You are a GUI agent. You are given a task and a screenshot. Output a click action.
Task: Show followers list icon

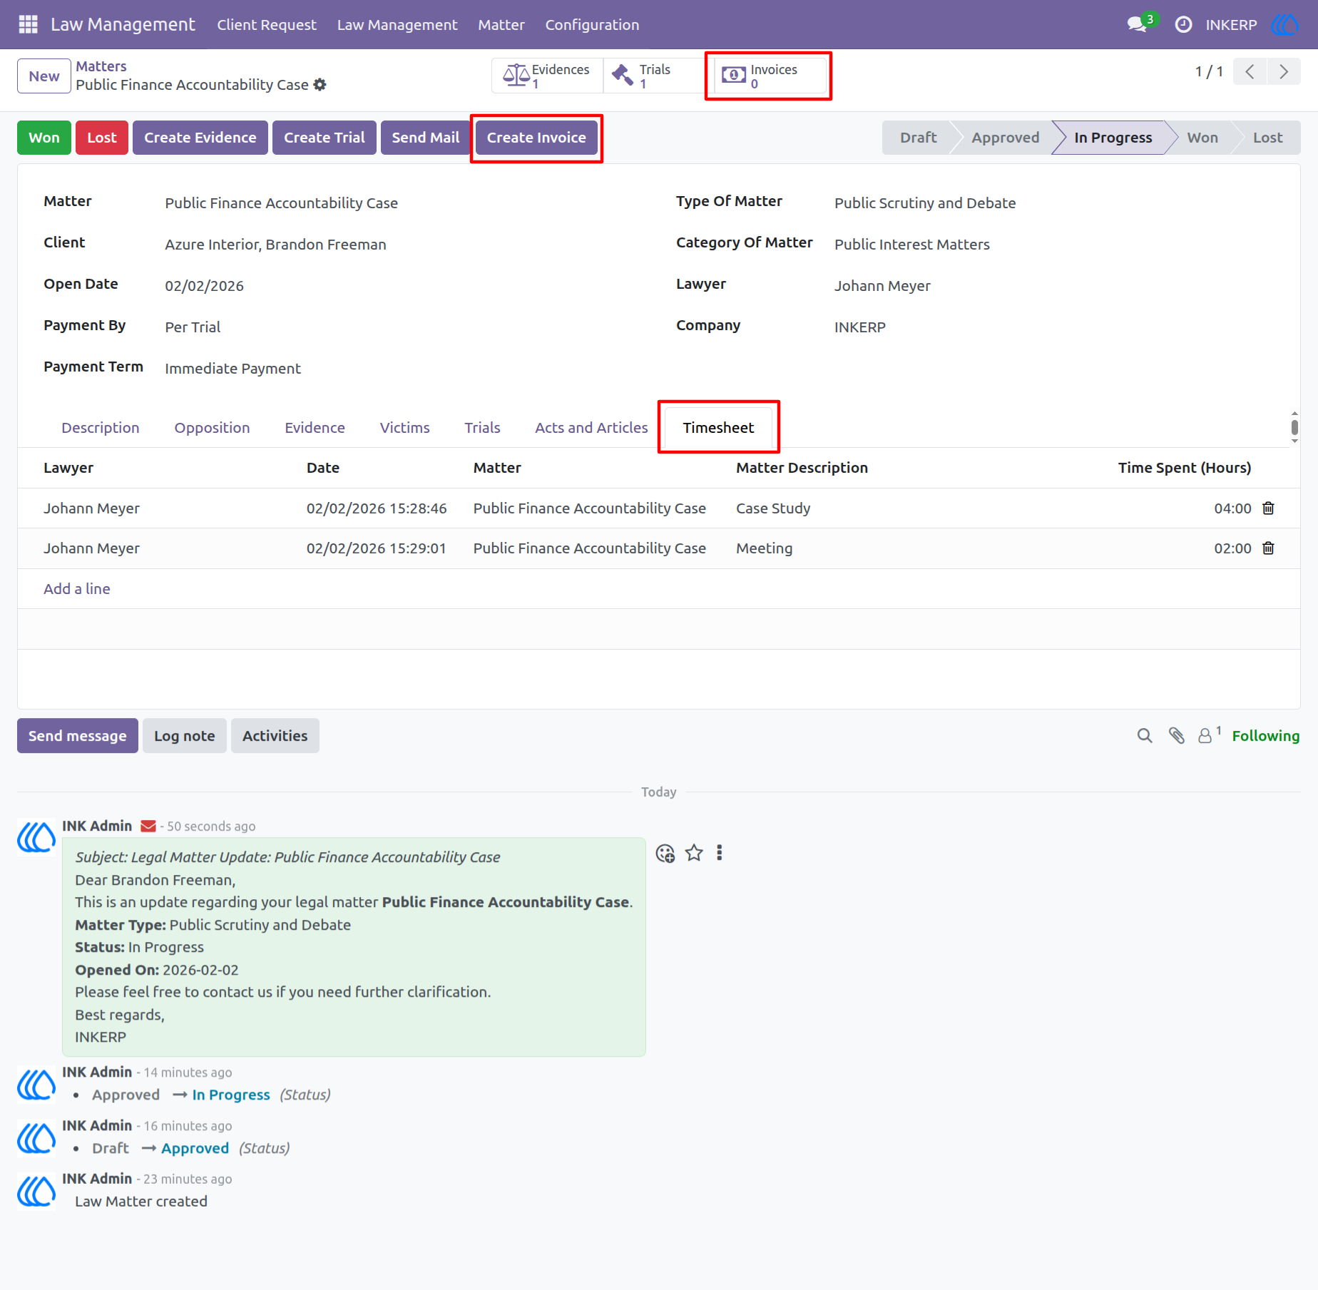[x=1209, y=735]
